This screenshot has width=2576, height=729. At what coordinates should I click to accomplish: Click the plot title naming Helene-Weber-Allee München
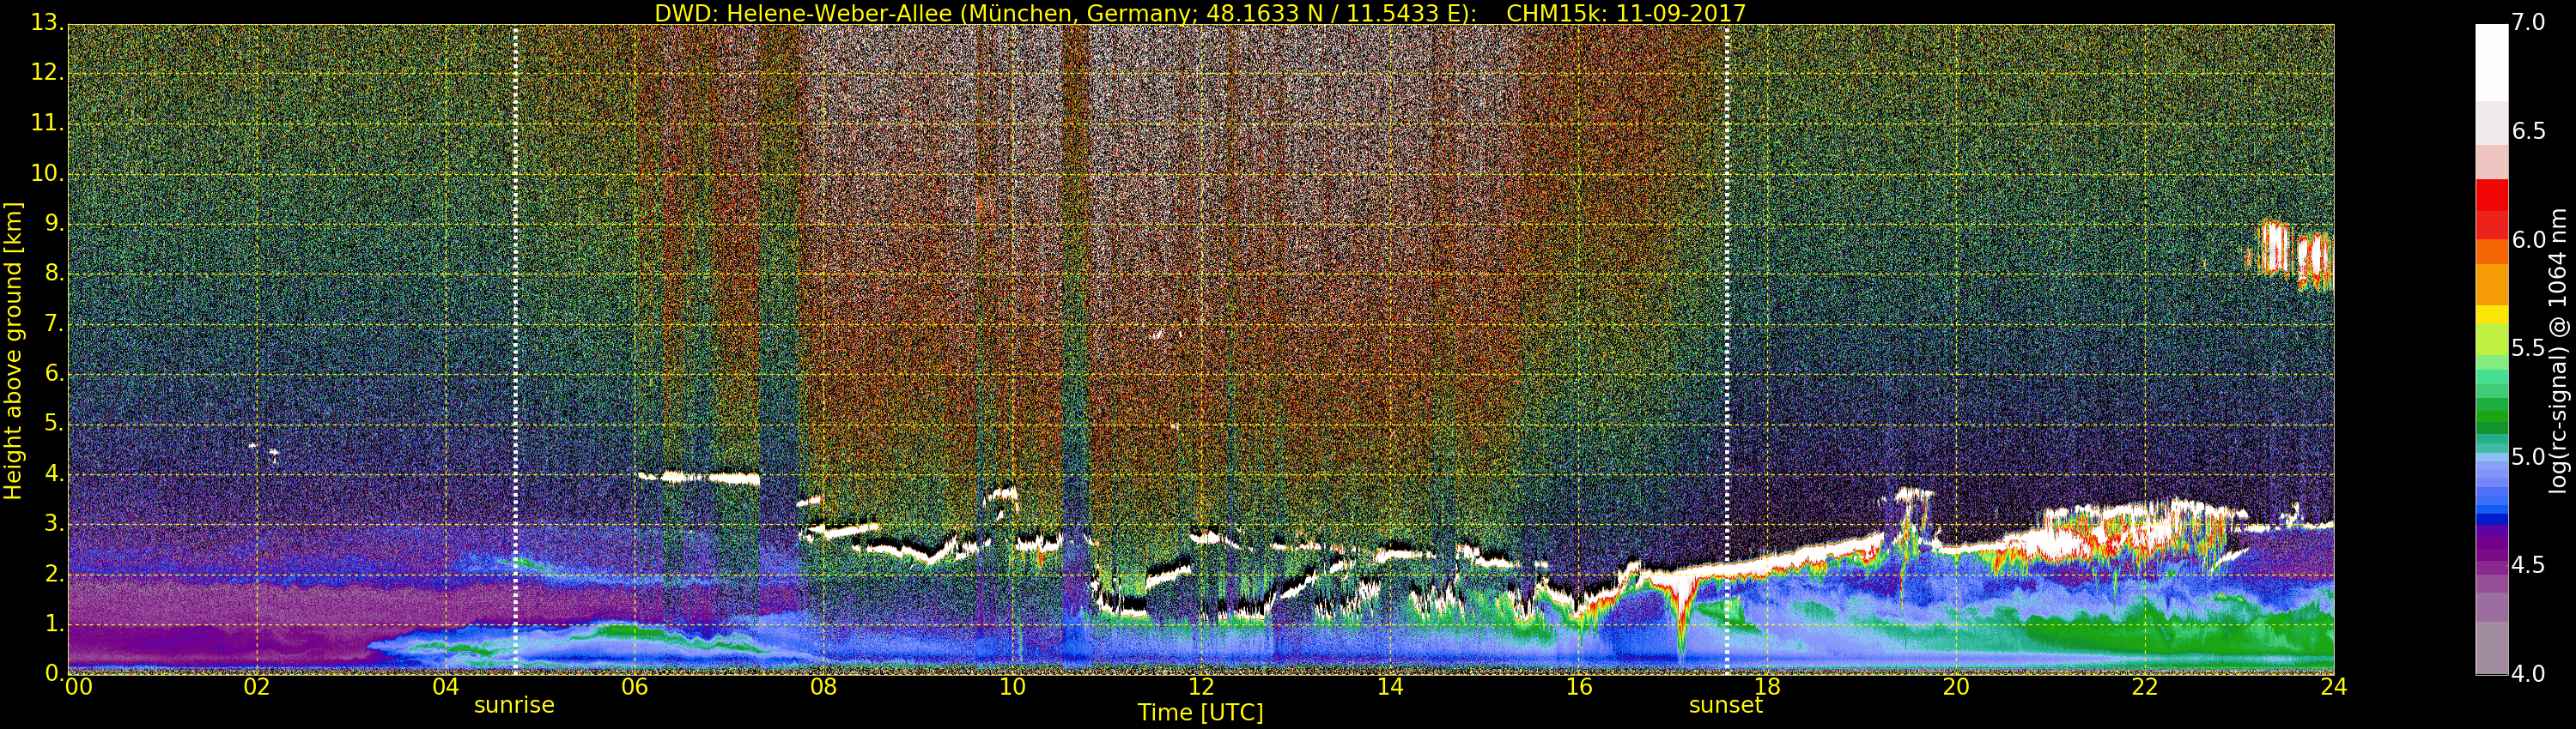pos(1200,13)
